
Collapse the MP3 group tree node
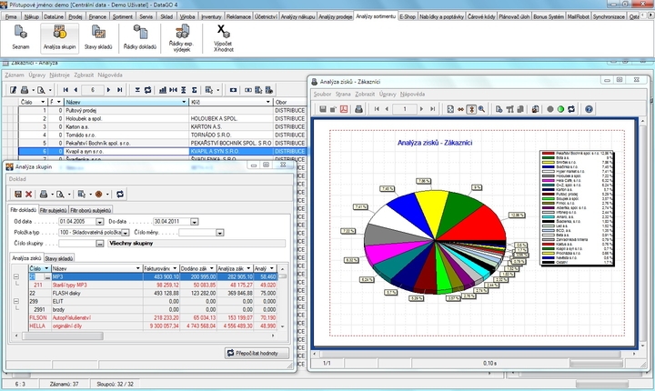[16, 276]
